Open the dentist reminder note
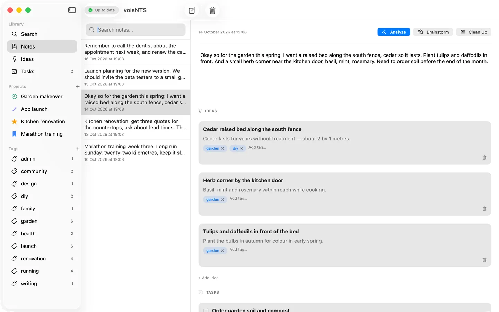The width and height of the screenshot is (499, 312). (x=135, y=52)
